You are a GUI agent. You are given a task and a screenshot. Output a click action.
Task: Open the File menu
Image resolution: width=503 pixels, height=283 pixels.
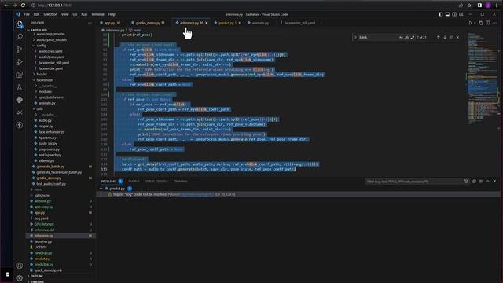pyautogui.click(x=27, y=14)
